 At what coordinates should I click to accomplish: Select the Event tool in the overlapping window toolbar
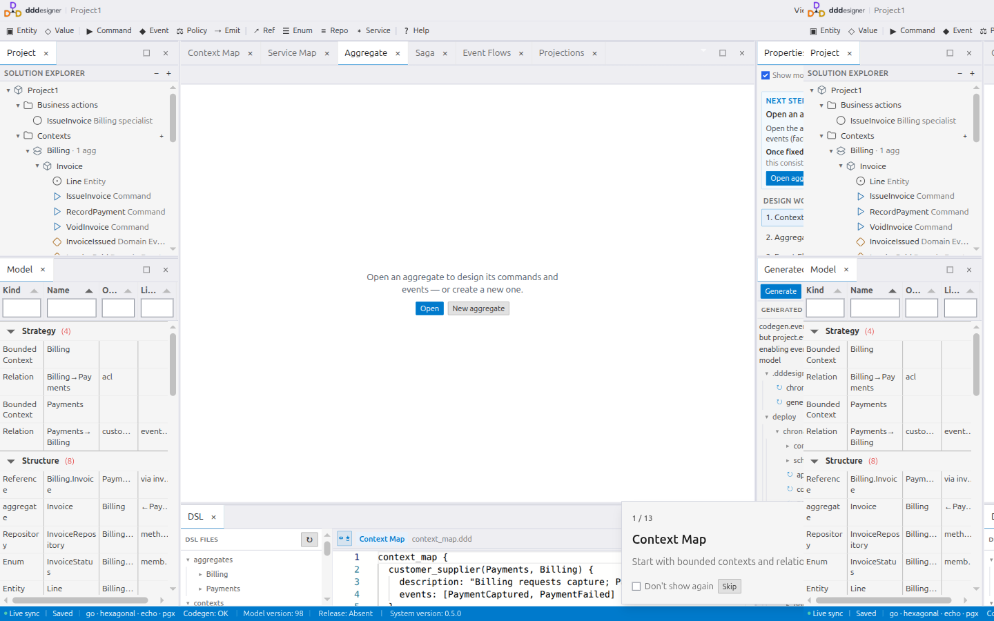(957, 30)
